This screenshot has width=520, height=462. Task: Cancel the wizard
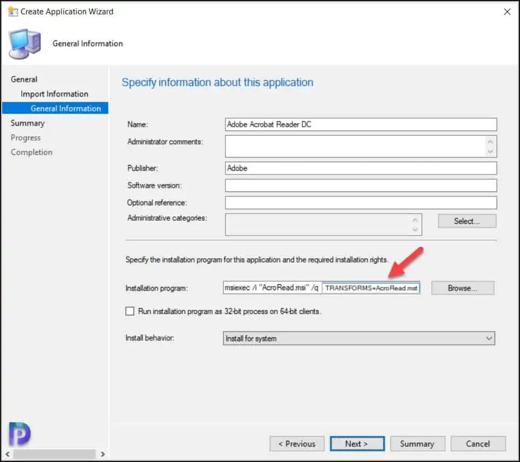(x=478, y=444)
